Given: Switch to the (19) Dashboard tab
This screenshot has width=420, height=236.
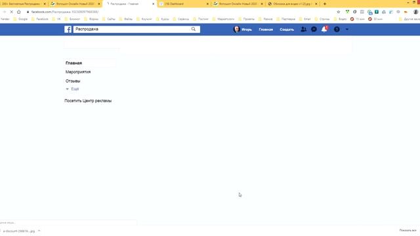Looking at the screenshot, I should [x=184, y=4].
